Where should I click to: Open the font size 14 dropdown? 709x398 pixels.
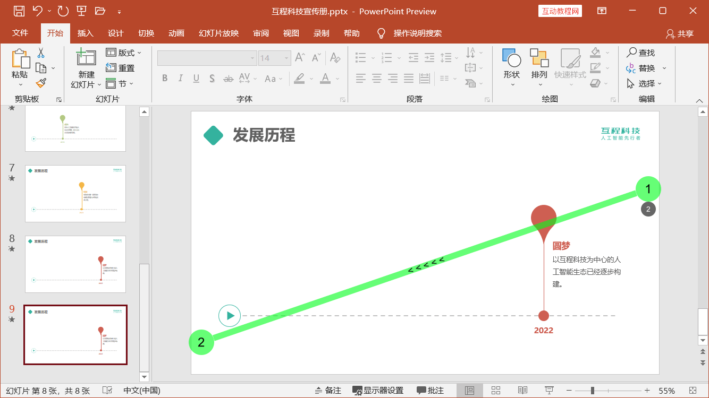coord(287,58)
